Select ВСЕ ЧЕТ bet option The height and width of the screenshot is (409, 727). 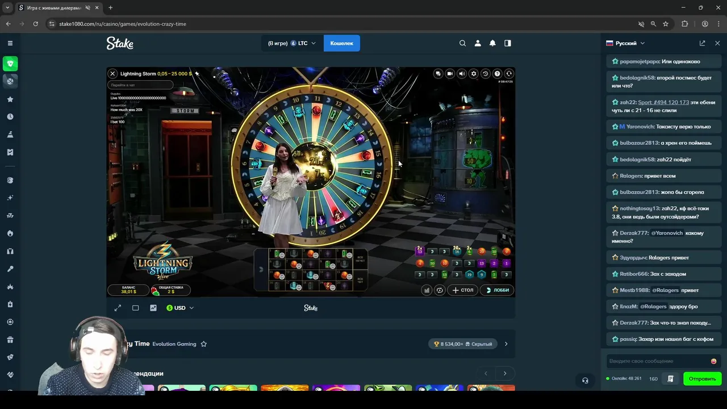point(360,280)
